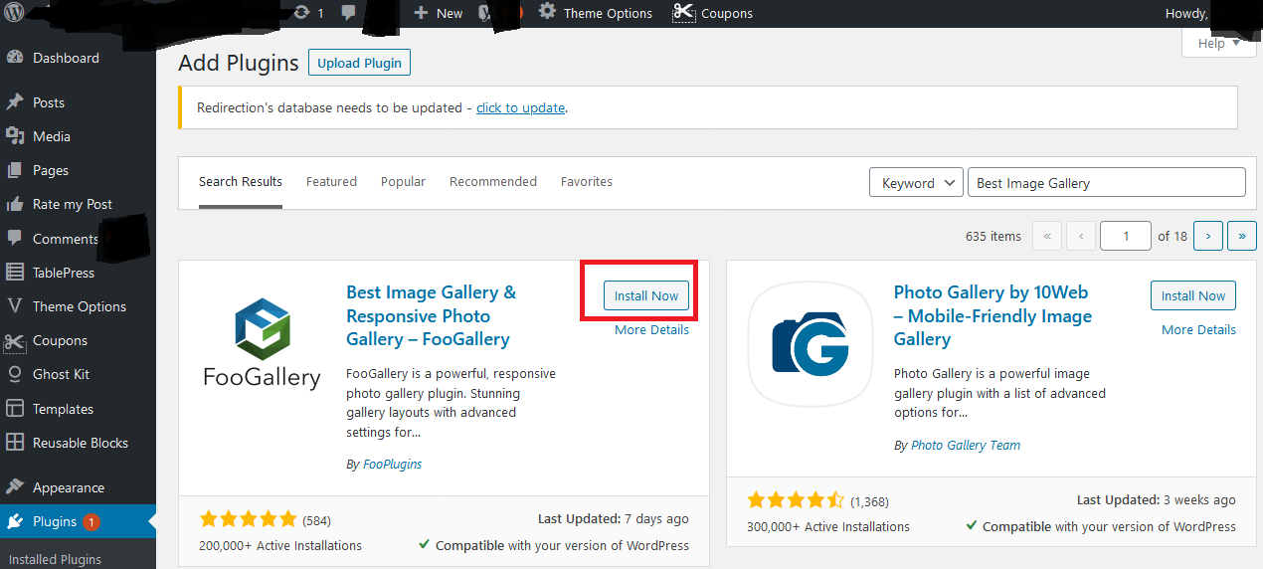The image size is (1263, 569).
Task: Click the Rate my Post thumbs-up icon
Action: 15,204
